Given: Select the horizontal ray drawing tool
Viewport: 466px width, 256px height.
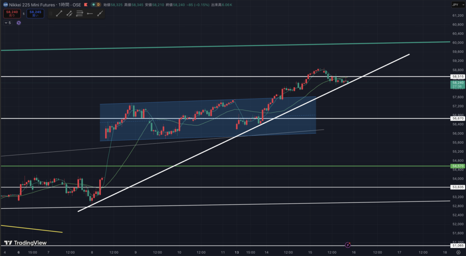Looking at the screenshot, I should point(90,14).
